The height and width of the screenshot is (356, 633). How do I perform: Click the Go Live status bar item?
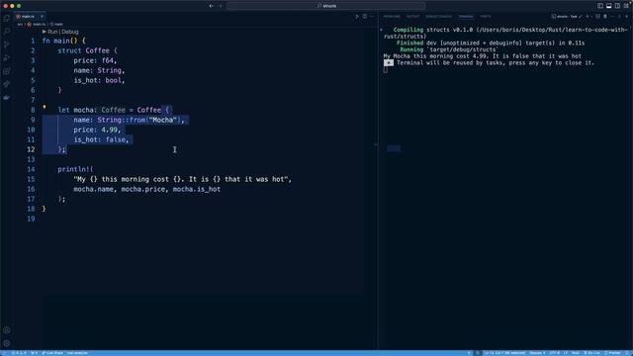591,353
